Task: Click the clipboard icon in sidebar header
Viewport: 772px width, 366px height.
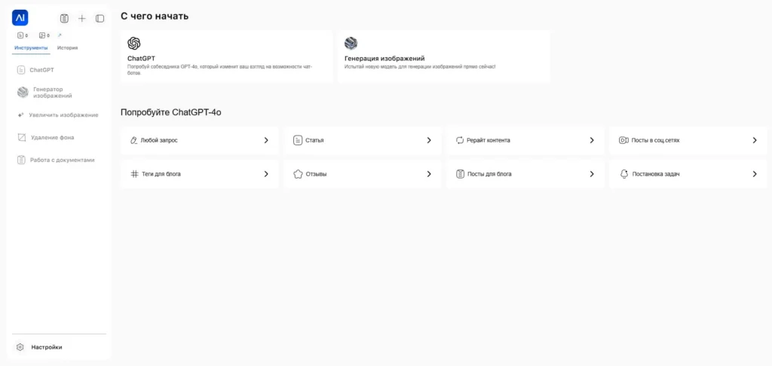Action: tap(64, 18)
